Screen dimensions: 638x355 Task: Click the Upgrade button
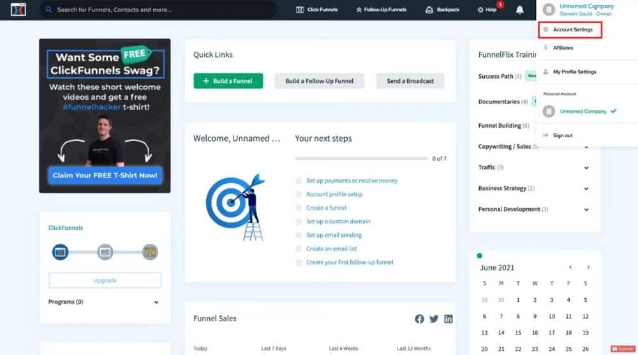tap(105, 280)
